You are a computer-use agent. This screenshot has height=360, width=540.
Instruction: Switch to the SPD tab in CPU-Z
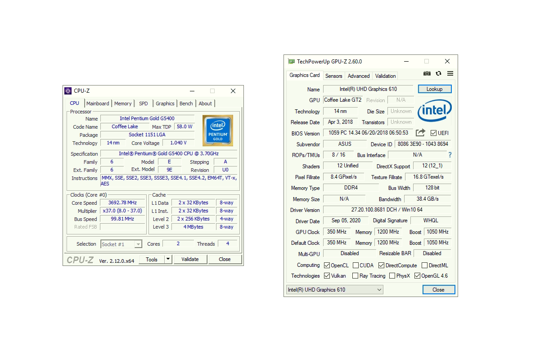click(144, 103)
